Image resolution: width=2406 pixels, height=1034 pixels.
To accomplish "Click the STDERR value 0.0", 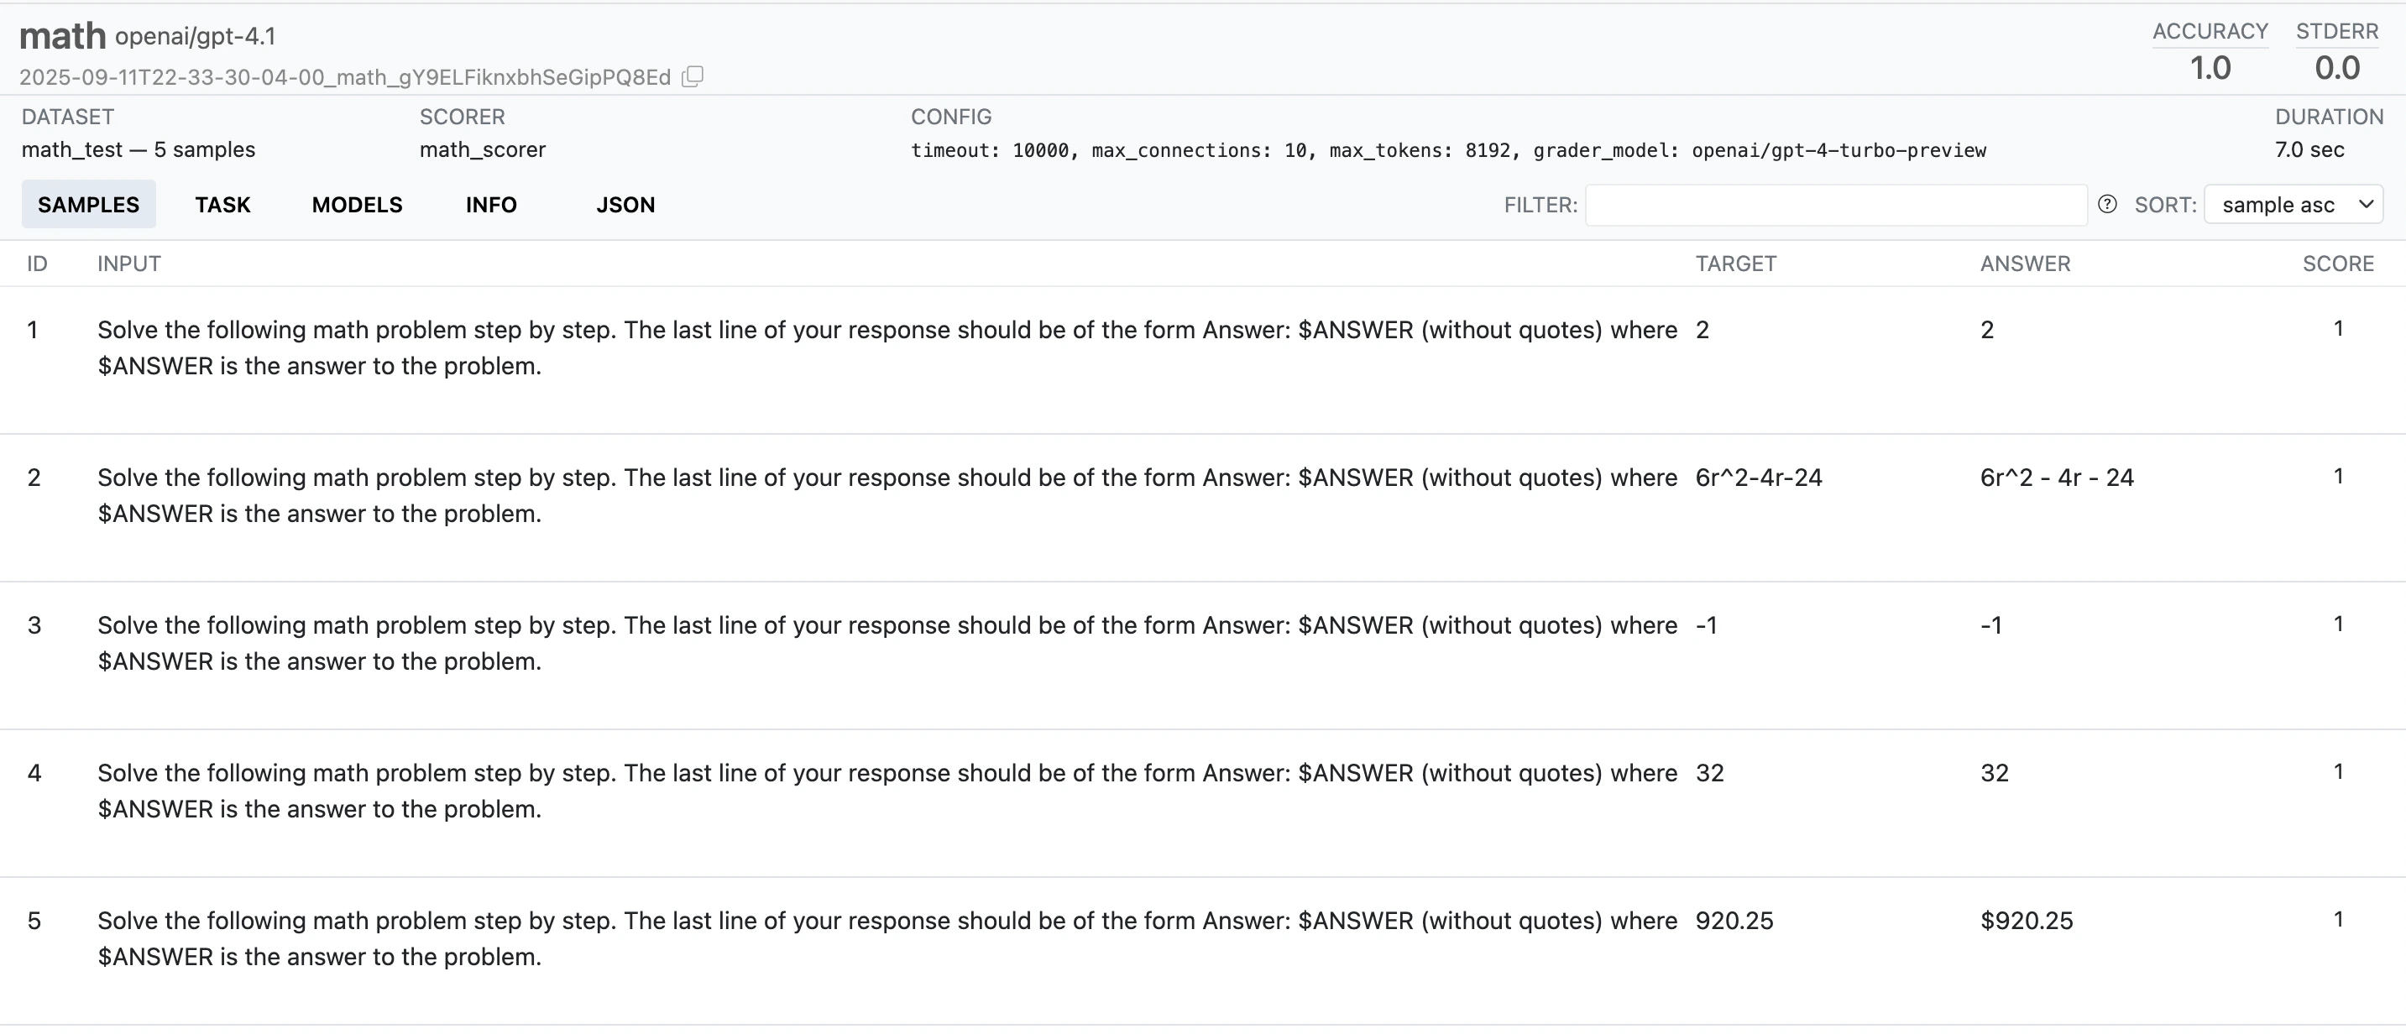I will point(2337,68).
